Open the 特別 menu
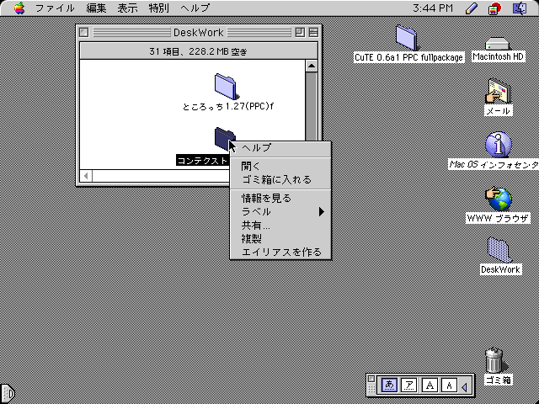 click(159, 8)
